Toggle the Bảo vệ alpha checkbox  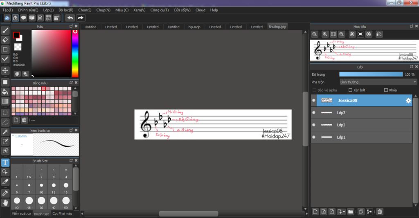coord(314,90)
